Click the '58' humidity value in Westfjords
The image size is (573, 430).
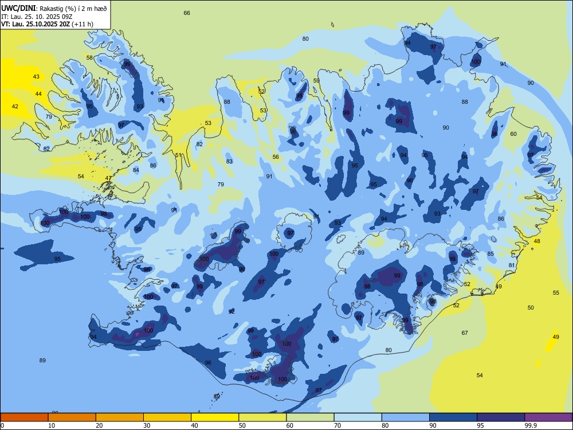coord(89,58)
